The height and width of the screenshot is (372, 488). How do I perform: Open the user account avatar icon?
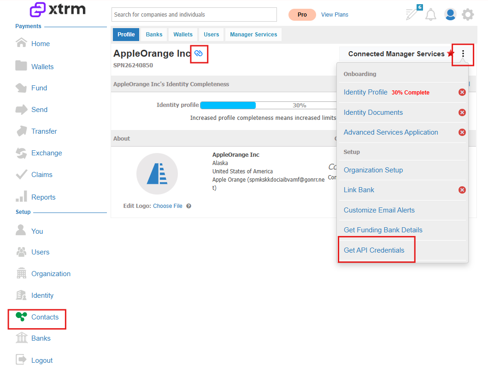pyautogui.click(x=450, y=14)
